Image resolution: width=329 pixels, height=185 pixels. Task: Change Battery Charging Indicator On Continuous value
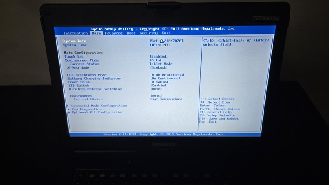[x=165, y=78]
